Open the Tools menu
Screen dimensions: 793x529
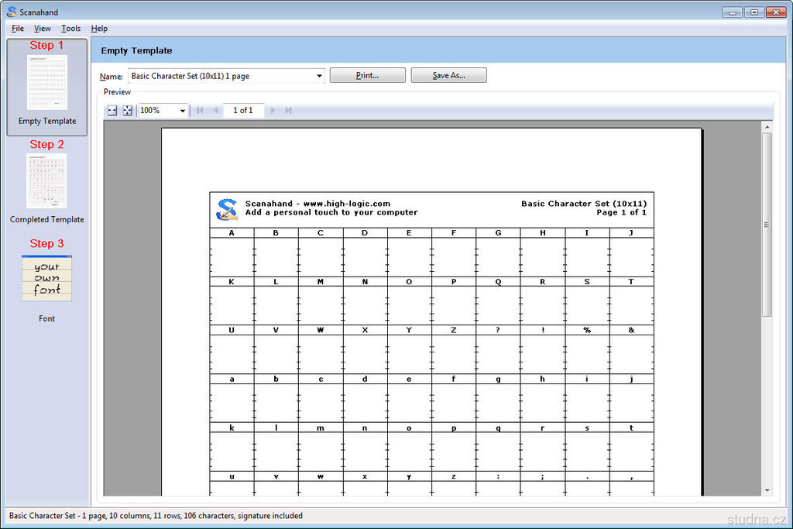[71, 29]
